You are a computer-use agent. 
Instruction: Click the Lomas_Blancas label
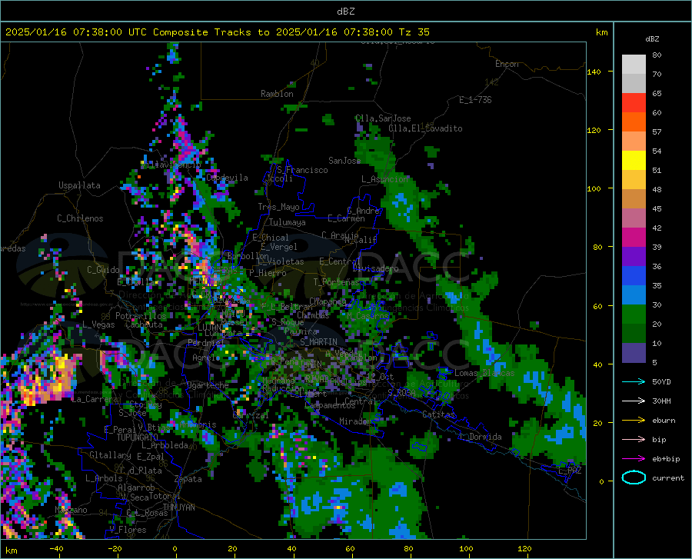point(484,373)
